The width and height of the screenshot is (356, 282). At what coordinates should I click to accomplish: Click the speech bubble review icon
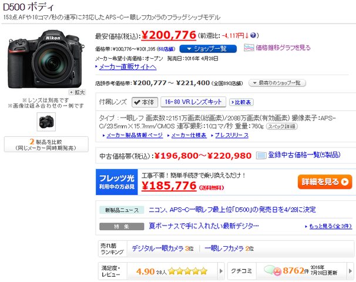pyautogui.click(x=272, y=270)
